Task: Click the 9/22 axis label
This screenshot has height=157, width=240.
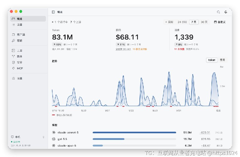Action: [x=131, y=110]
